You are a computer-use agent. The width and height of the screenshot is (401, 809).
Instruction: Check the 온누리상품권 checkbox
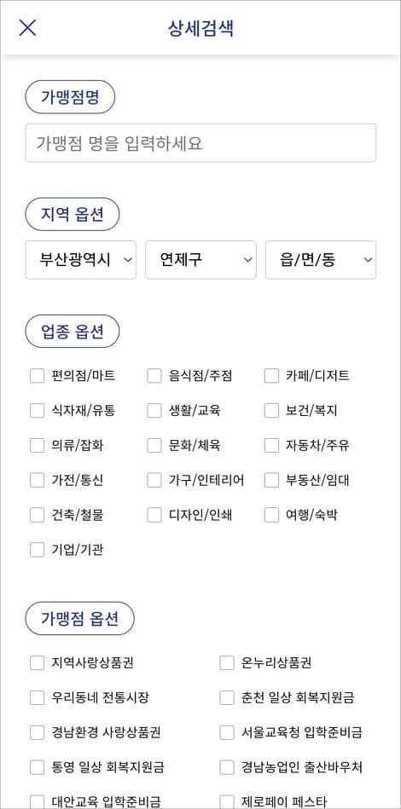point(227,663)
